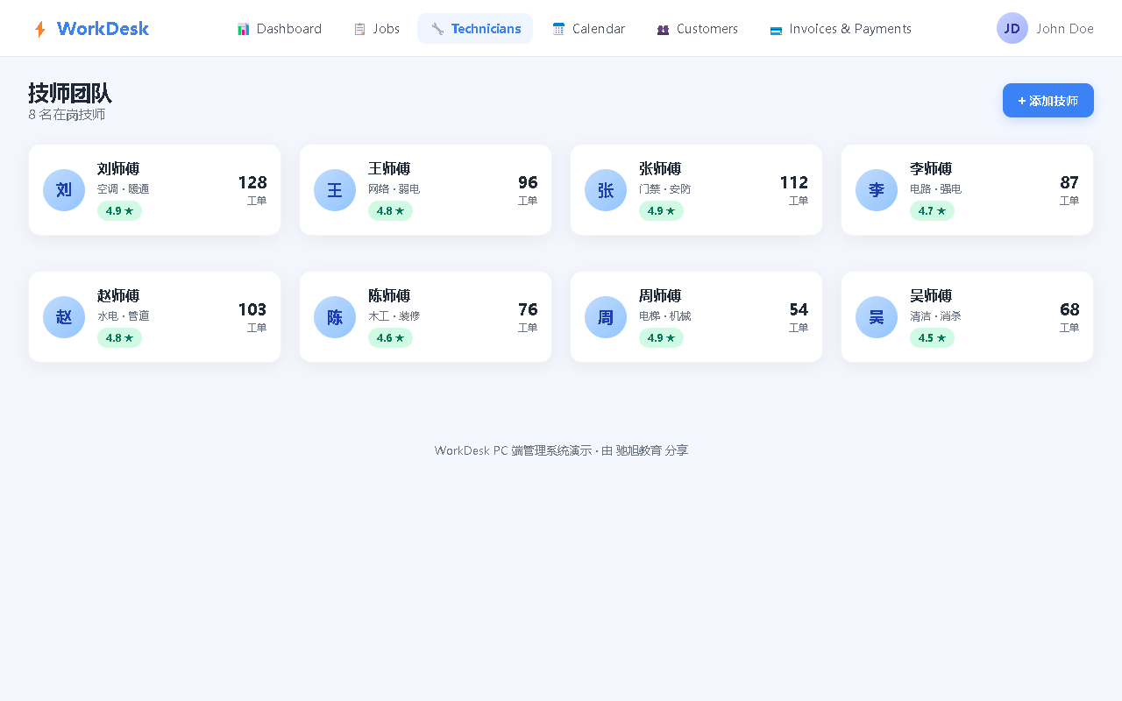Click the WorkDesk lightning bolt logo
This screenshot has width=1122, height=701.
[x=39, y=29]
